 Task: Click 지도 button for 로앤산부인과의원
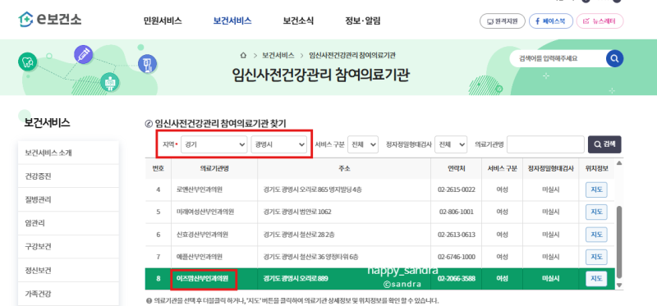(596, 190)
